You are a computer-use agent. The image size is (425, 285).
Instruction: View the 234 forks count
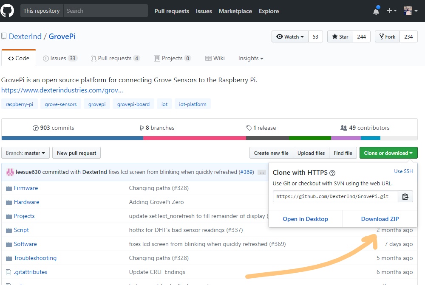(x=408, y=37)
